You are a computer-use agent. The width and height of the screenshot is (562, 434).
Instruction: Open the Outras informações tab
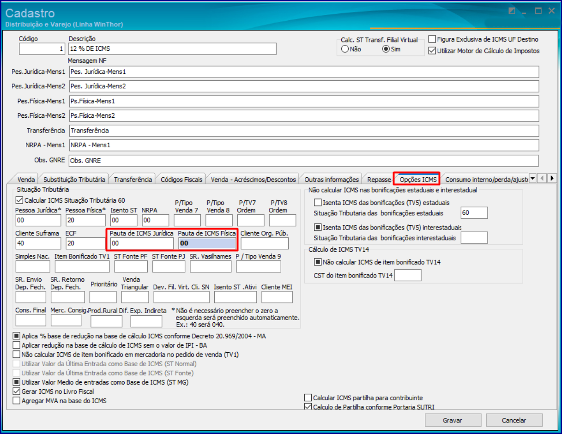point(331,179)
